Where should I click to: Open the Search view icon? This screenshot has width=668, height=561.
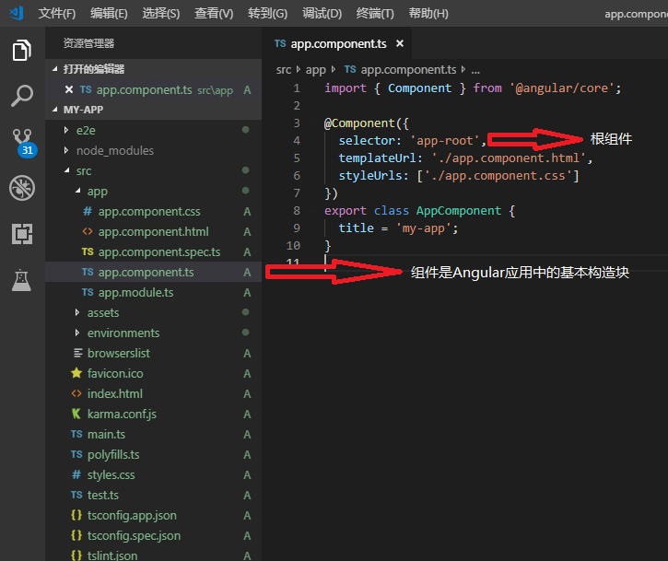coord(22,96)
